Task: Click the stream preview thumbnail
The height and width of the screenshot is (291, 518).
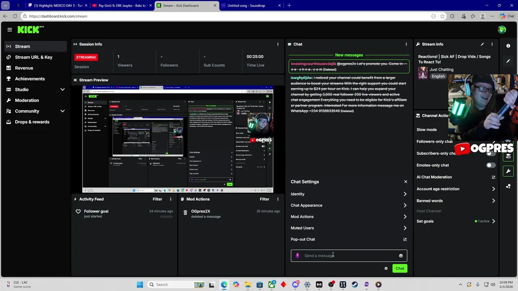Action: (178, 139)
